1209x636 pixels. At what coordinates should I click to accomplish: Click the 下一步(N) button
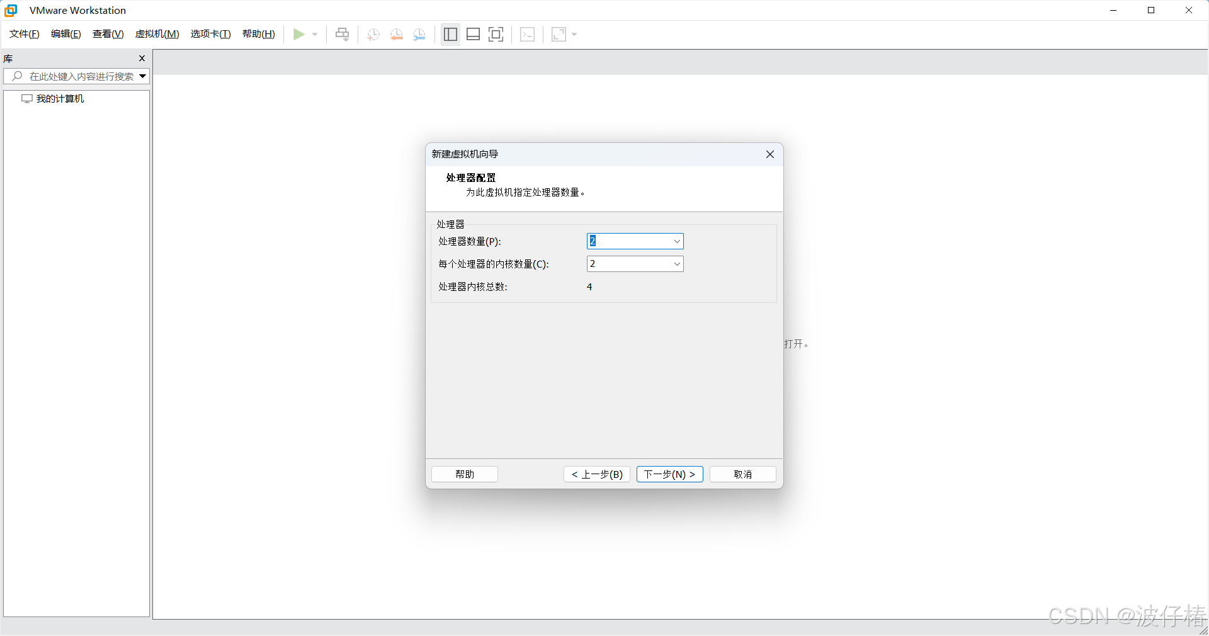(x=669, y=474)
